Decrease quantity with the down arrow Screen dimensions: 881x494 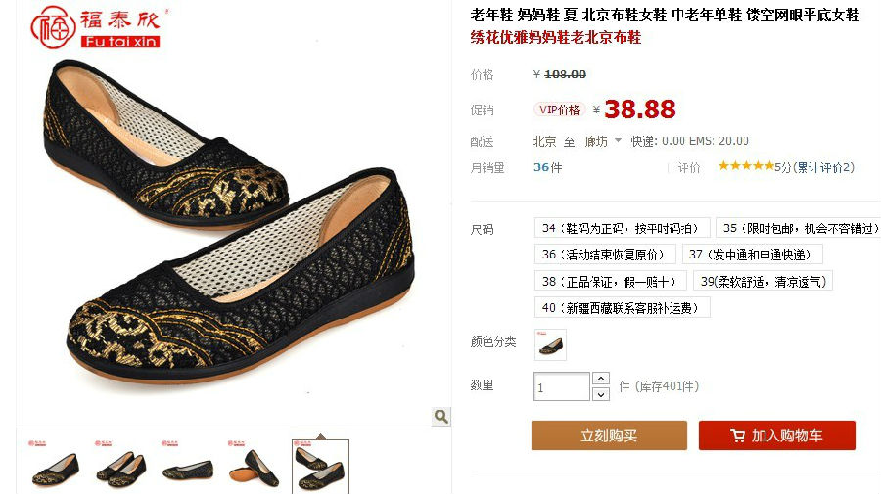[x=601, y=394]
